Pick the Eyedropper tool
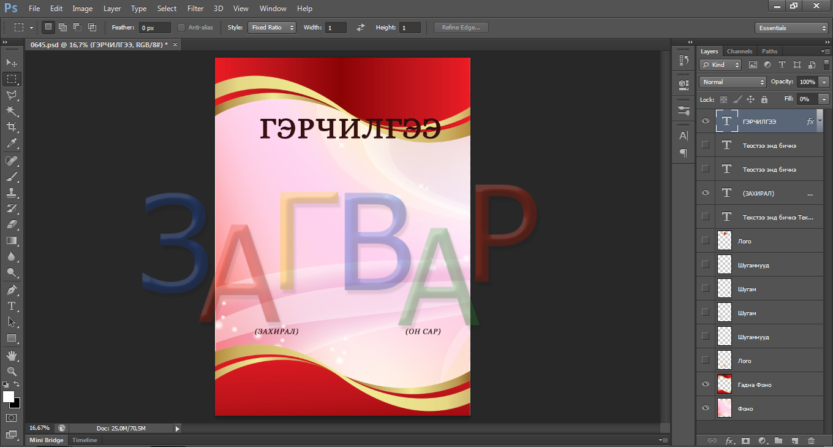Image resolution: width=833 pixels, height=447 pixels. coord(12,143)
